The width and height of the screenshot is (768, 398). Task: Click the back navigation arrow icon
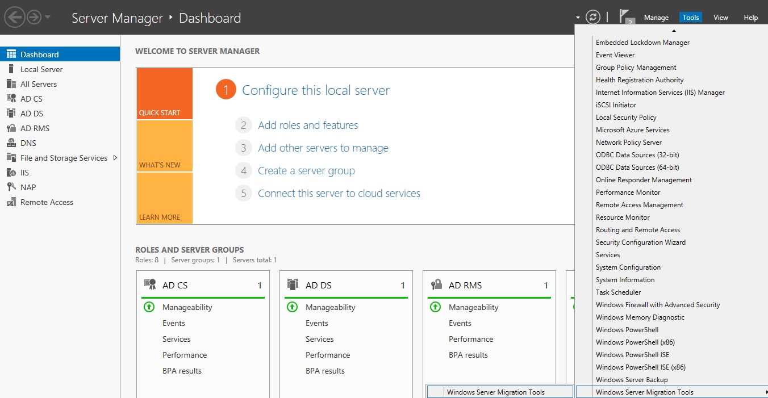click(x=14, y=17)
